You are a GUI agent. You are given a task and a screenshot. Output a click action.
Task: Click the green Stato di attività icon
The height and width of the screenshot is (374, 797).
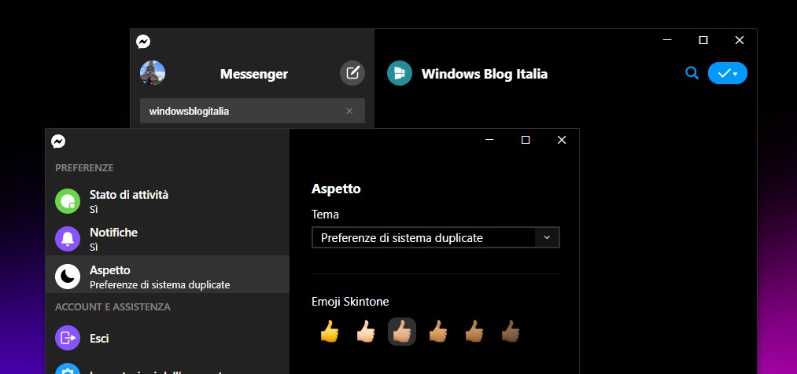pyautogui.click(x=68, y=201)
